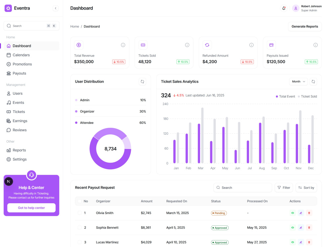Click the dark N avatar badge
329x247 pixels.
tap(9, 181)
